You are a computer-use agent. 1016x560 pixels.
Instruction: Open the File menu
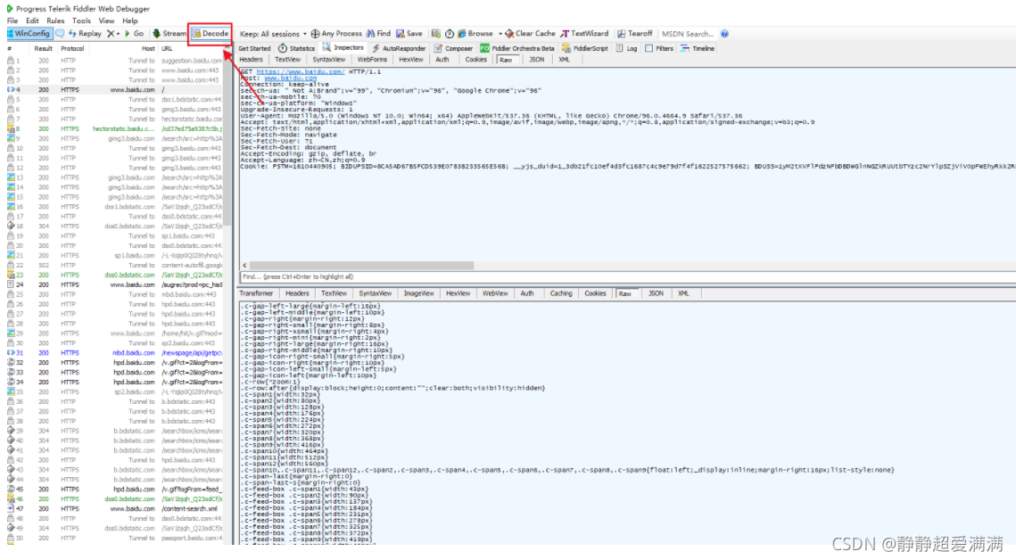click(12, 21)
